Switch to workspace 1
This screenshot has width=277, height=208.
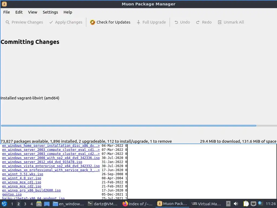point(12,204)
